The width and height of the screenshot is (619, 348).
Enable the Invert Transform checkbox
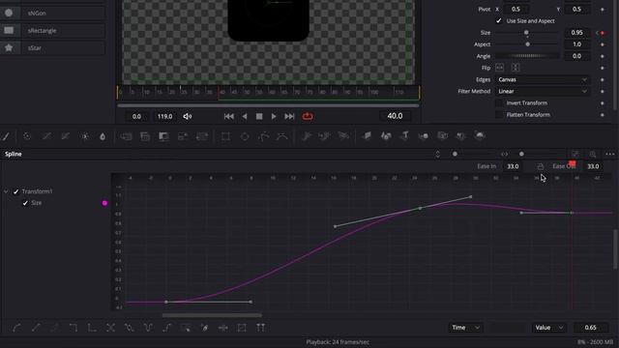(x=499, y=103)
